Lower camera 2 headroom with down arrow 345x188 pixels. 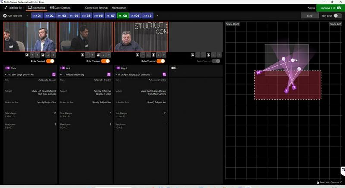[109, 55]
